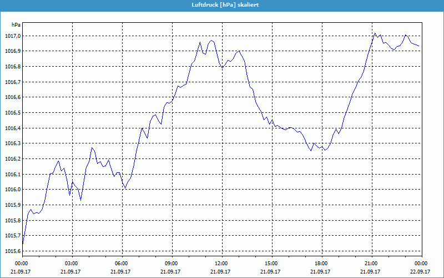Image resolution: width=444 pixels, height=278 pixels.
Task: Click the 03:00 time label
Action: coord(72,263)
